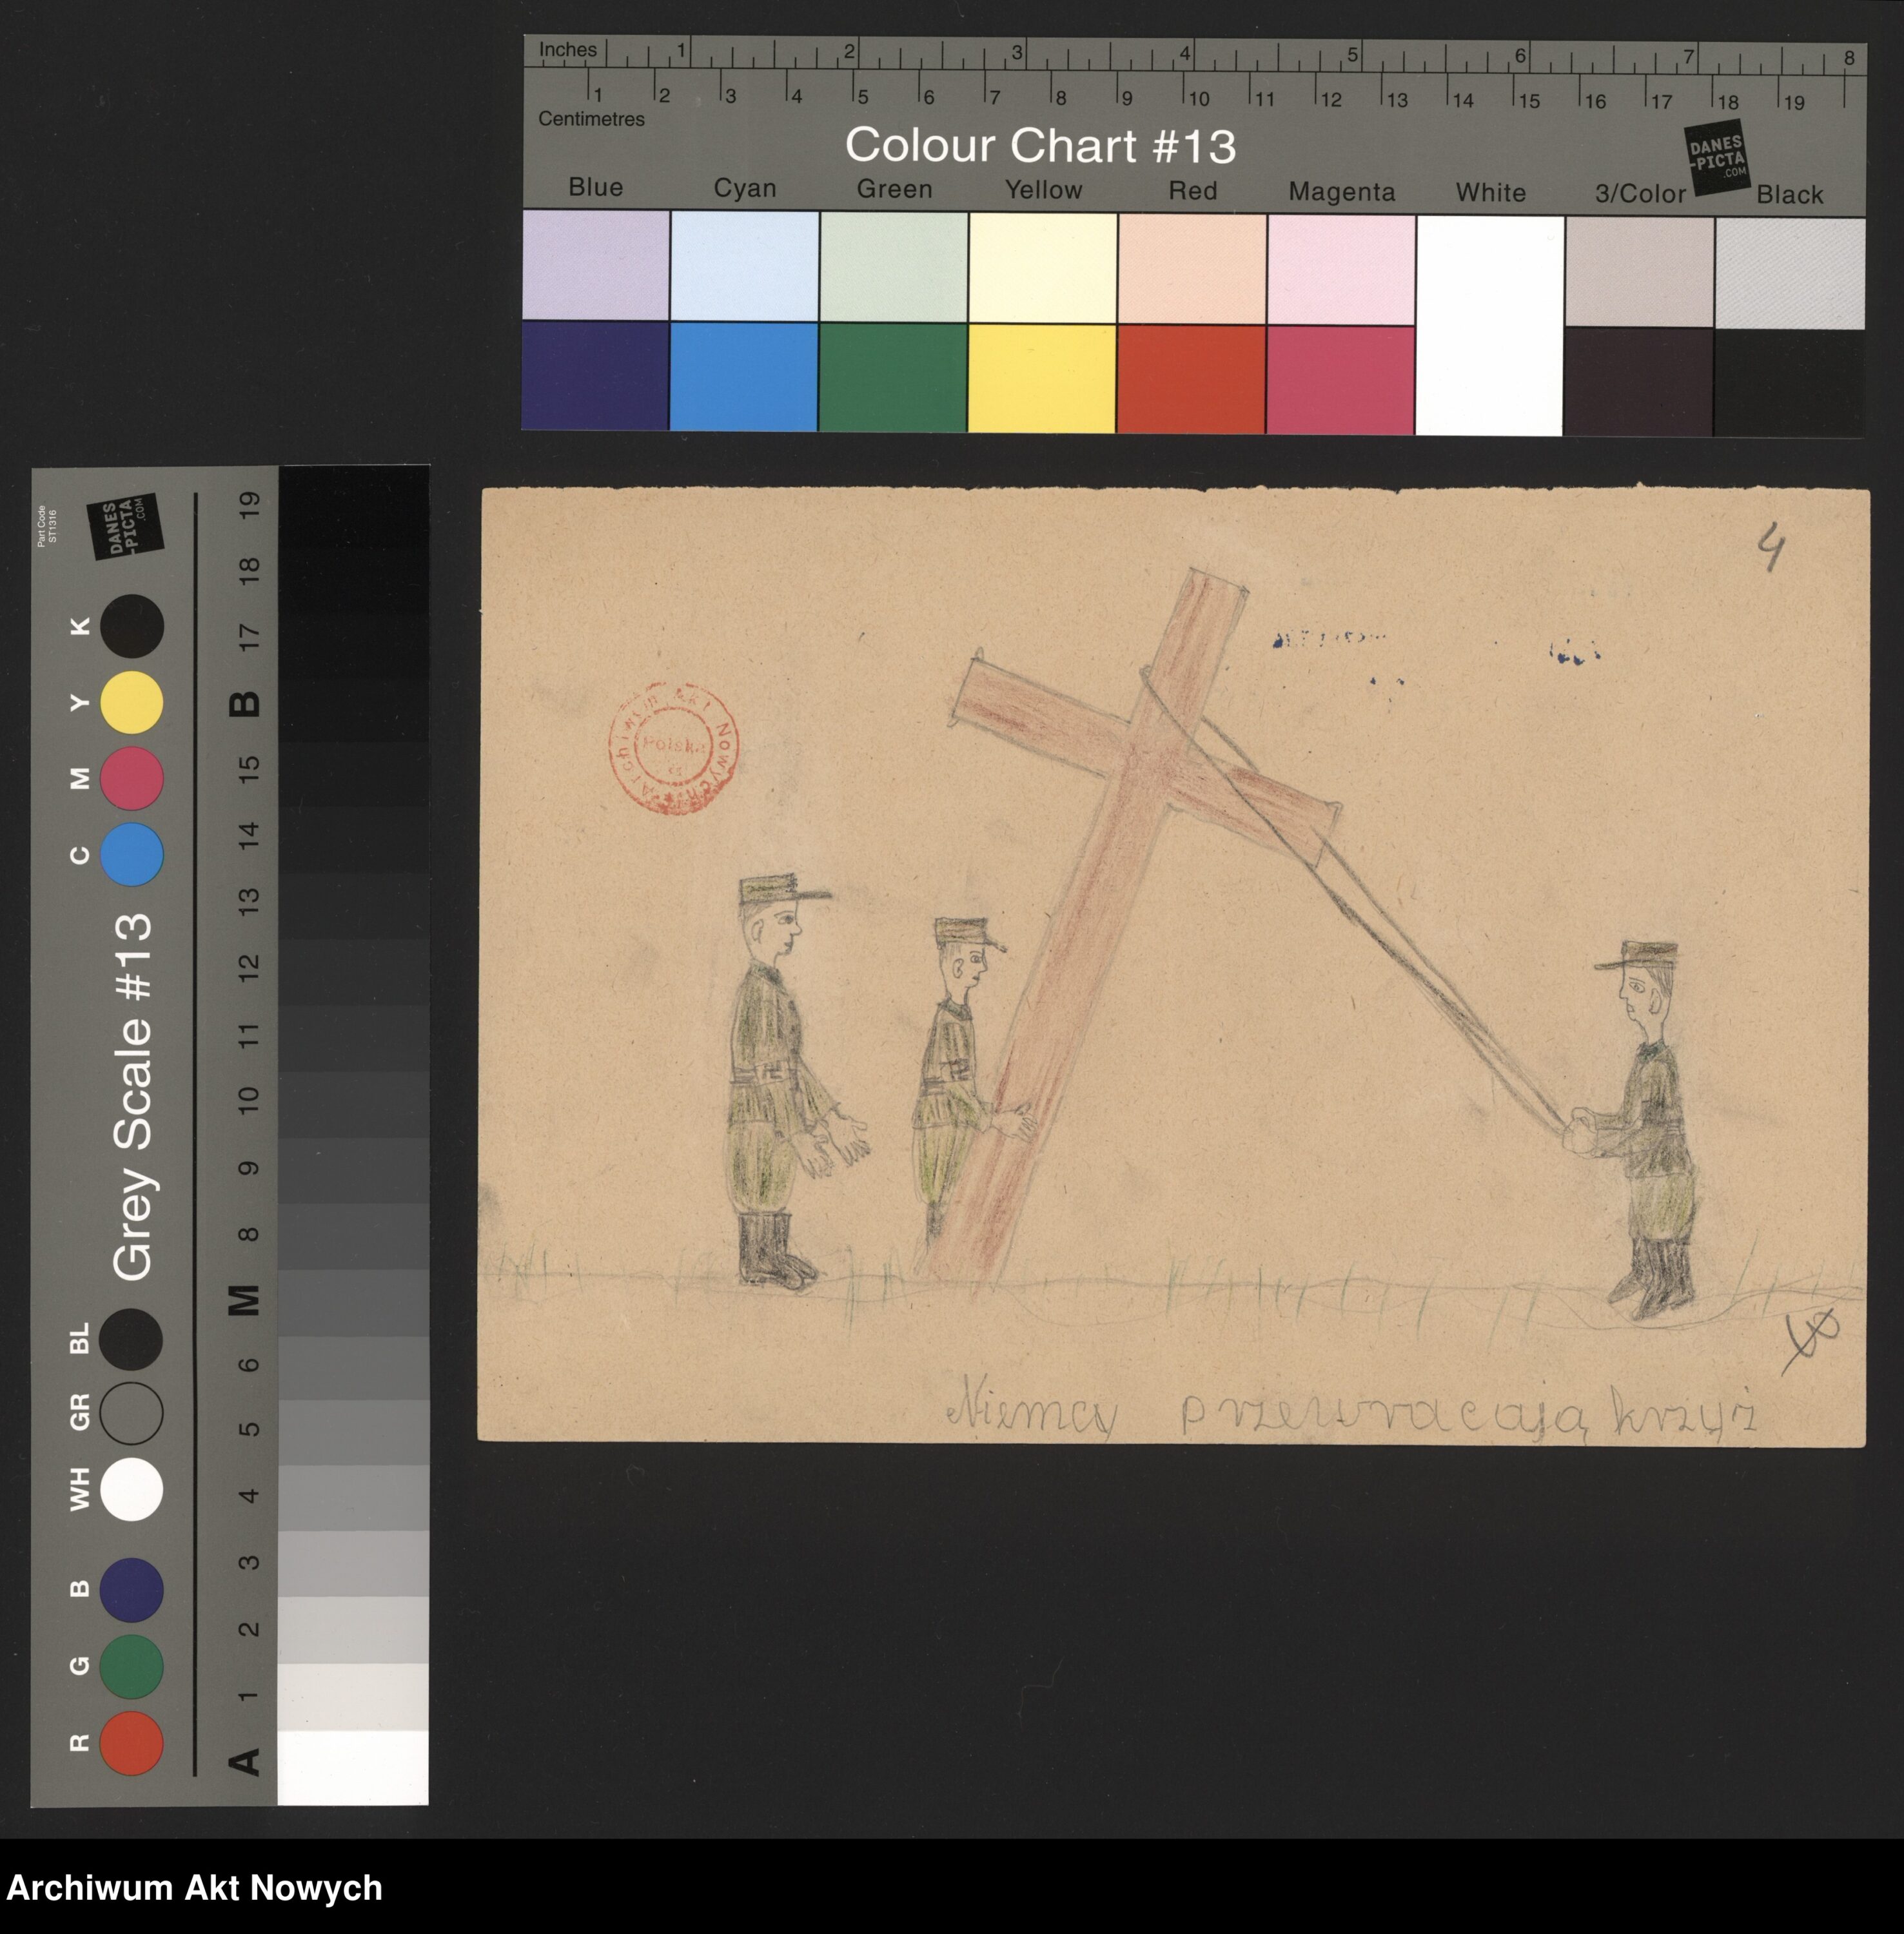
Task: Click the red R circle on grey scale
Action: coord(131,1743)
